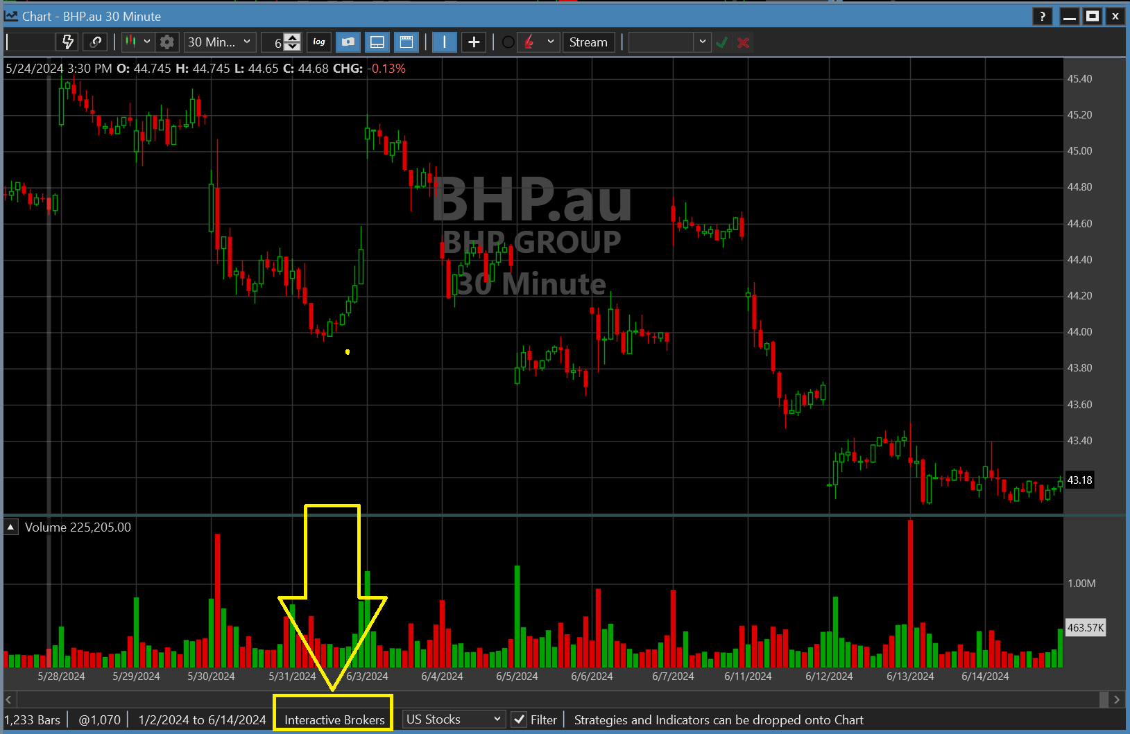The image size is (1130, 734).
Task: Click the chain link icon
Action: (x=96, y=42)
